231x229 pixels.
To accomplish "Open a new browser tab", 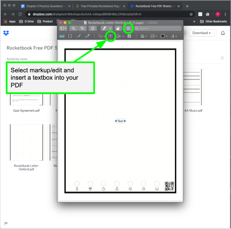I will (187, 6).
